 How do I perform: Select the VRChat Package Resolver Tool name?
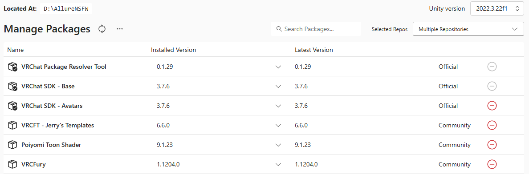coord(64,67)
